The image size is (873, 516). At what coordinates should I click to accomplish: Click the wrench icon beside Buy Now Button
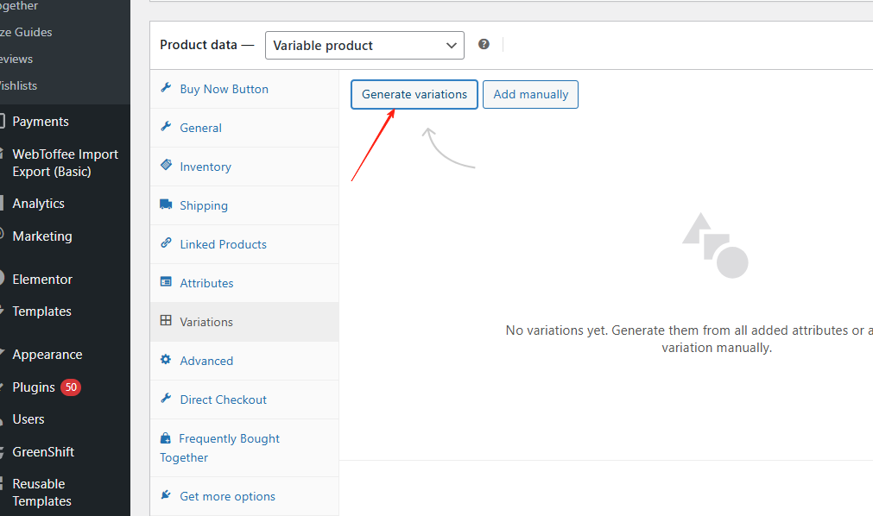[166, 89]
